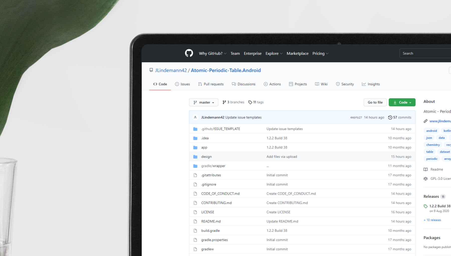The image size is (451, 256).
Task: Click the Go to file button
Action: click(375, 102)
